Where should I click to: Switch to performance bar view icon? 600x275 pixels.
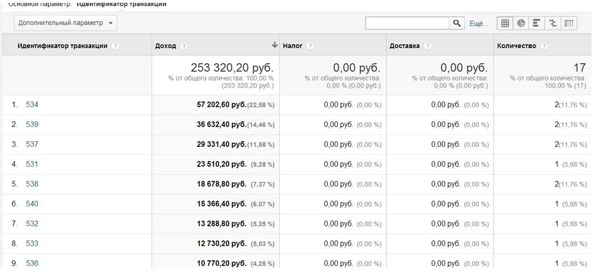[x=536, y=23]
